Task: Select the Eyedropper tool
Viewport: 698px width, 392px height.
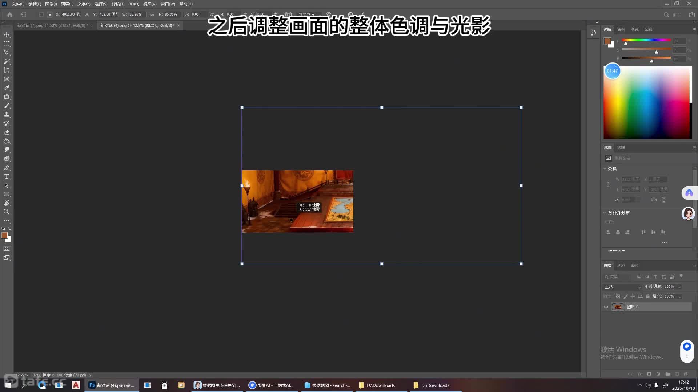Action: coord(7,88)
